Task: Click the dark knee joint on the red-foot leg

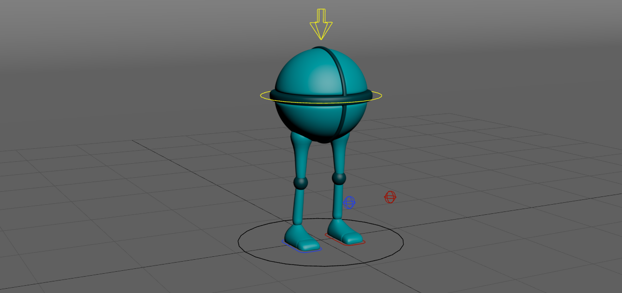Action: [339, 179]
